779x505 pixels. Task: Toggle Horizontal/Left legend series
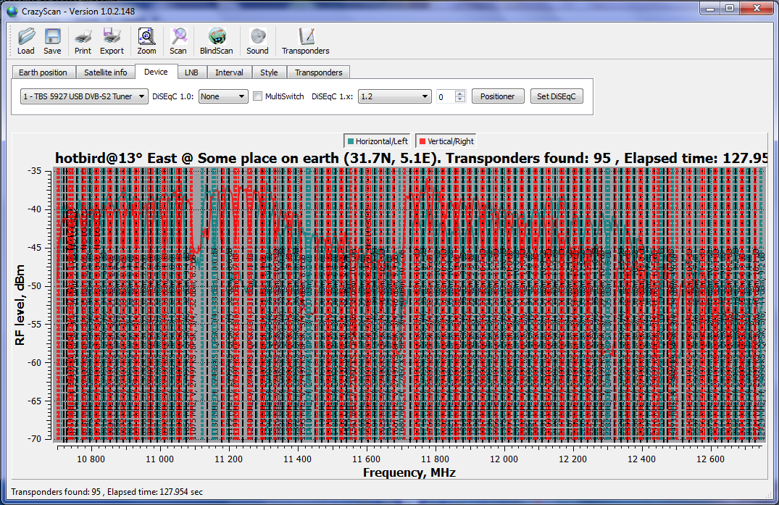(x=377, y=141)
